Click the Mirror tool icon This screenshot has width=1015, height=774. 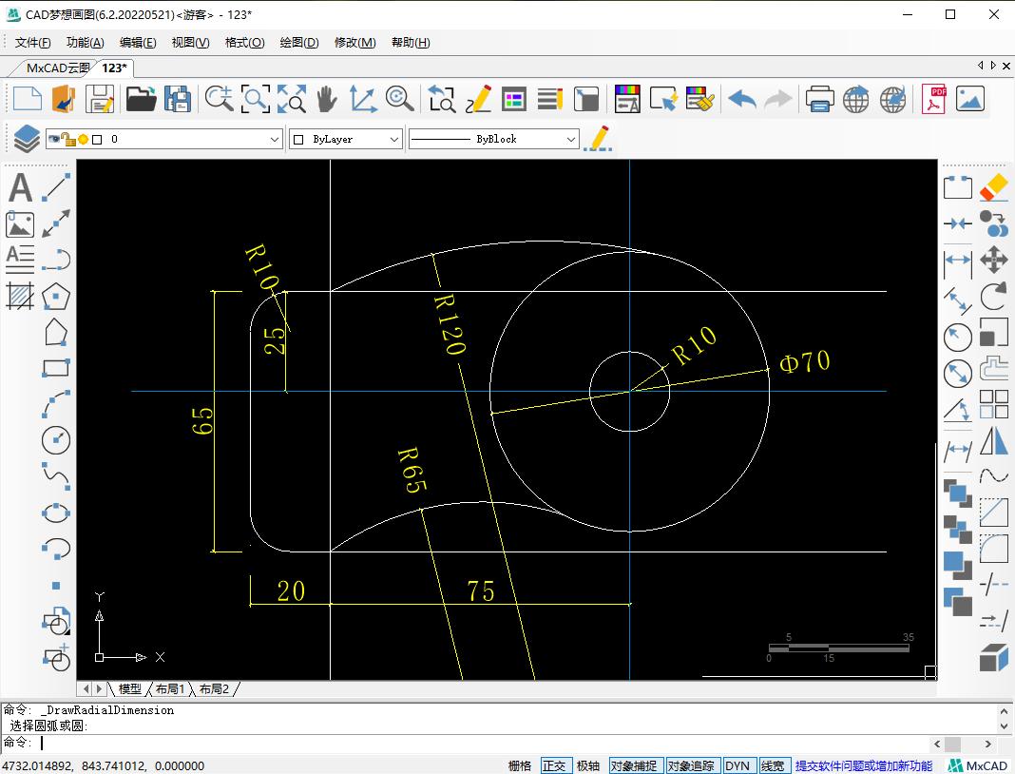993,441
